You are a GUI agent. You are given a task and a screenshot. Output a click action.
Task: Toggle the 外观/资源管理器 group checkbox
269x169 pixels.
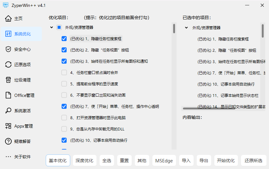59,27
